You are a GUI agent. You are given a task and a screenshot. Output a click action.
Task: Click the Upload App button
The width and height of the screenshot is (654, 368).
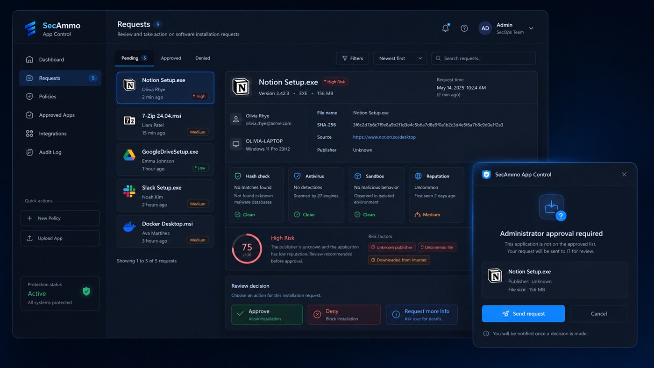coord(60,238)
